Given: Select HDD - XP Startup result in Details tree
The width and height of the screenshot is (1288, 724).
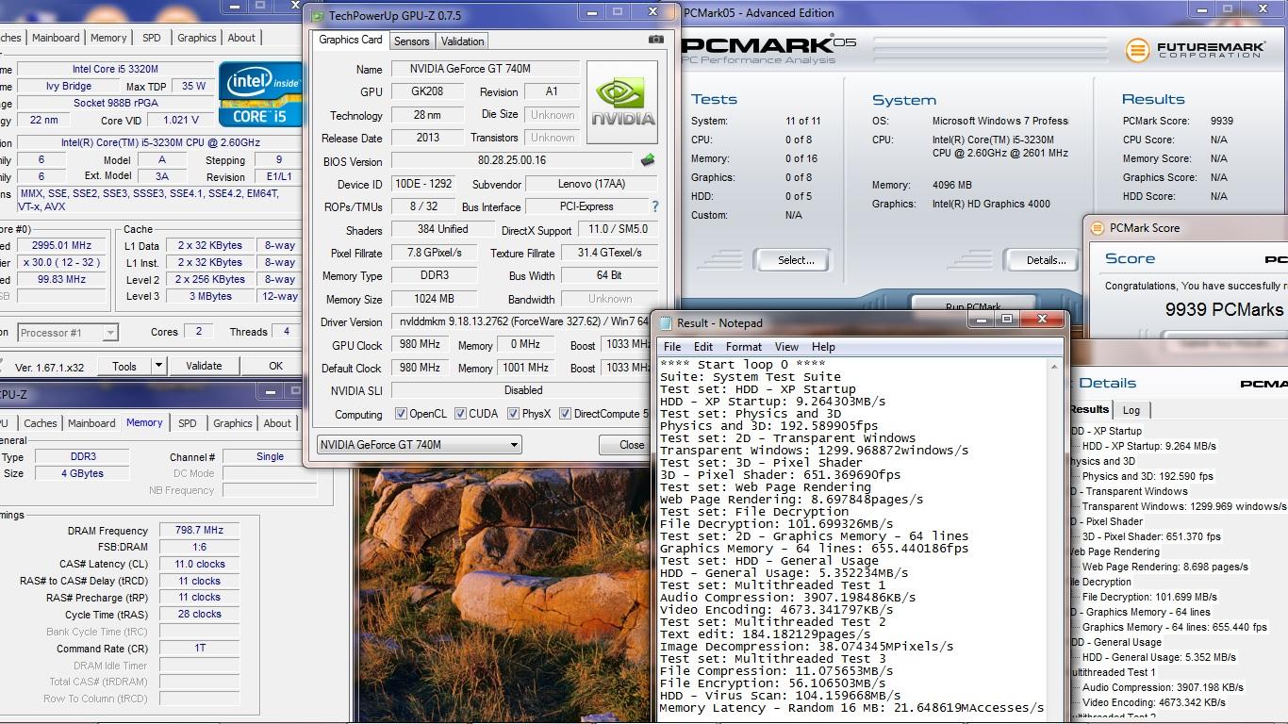Looking at the screenshot, I should [x=1149, y=446].
